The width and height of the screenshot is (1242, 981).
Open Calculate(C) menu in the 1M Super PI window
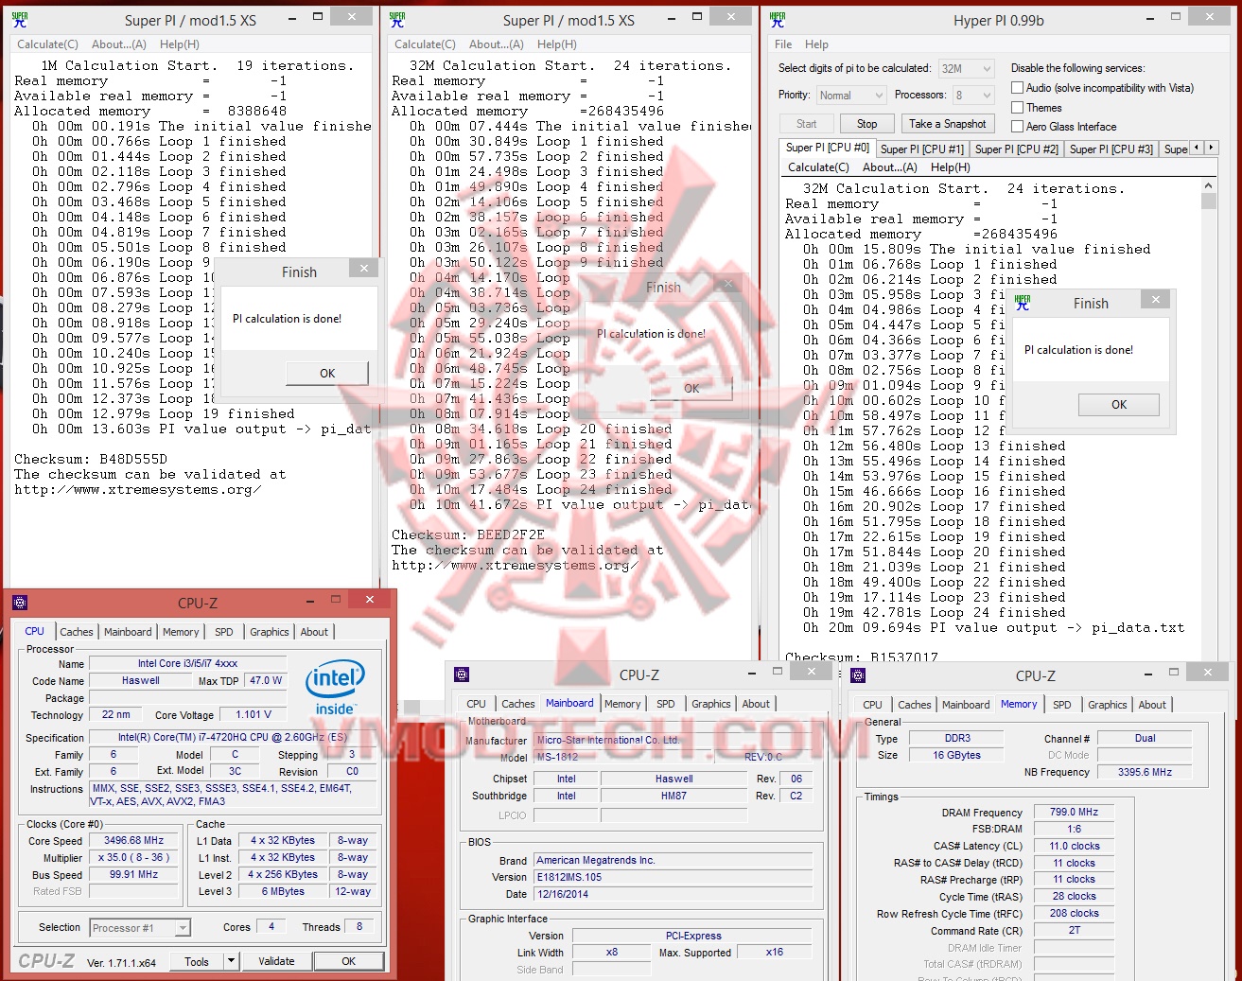coord(47,44)
